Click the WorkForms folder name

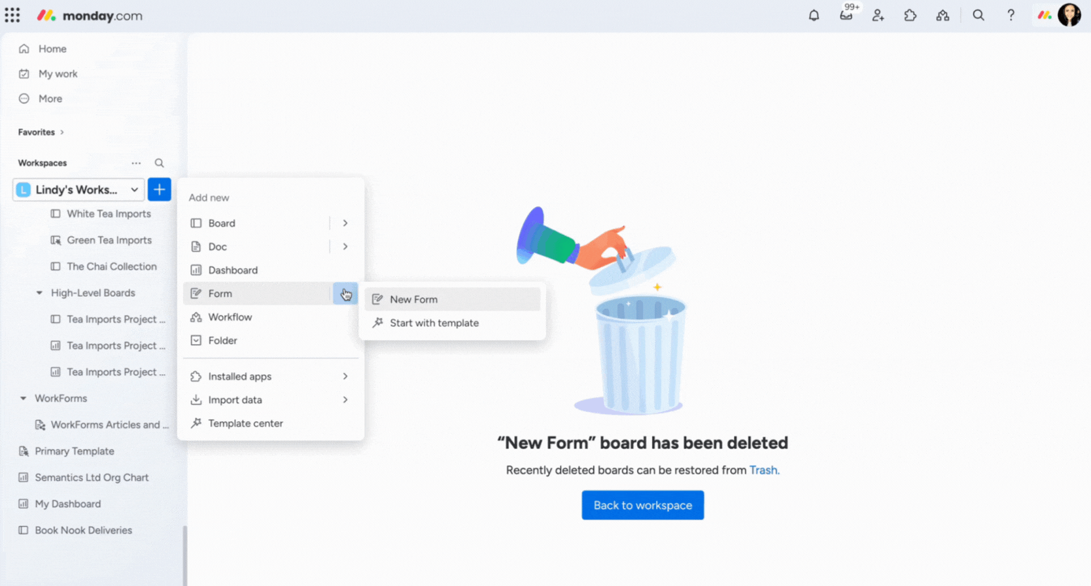pyautogui.click(x=61, y=398)
